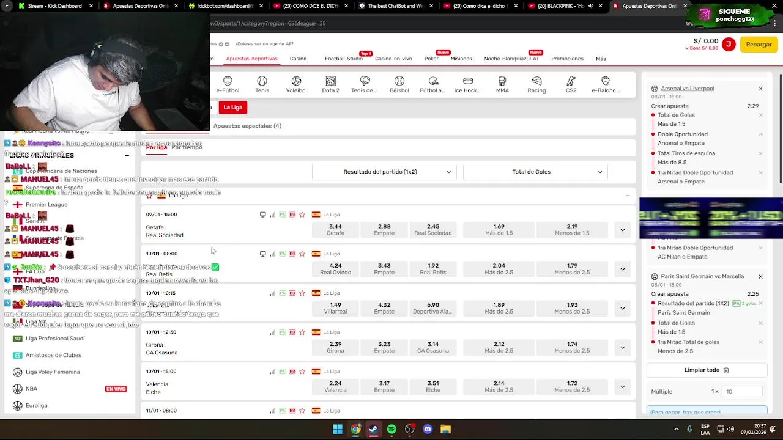Open Arsenal vs Liverpool bet link
Viewport: 783px width, 440px height.
pos(688,89)
